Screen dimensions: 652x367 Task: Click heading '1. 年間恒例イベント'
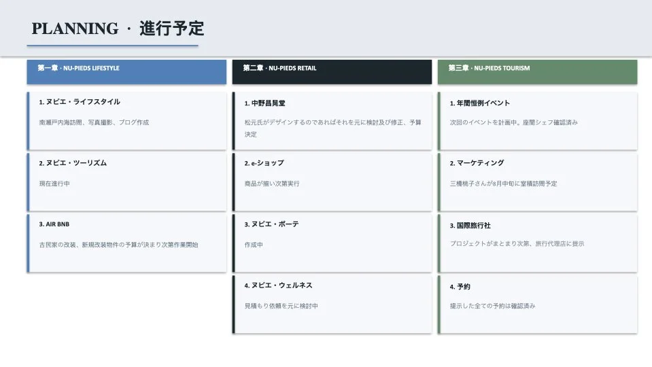pyautogui.click(x=479, y=103)
